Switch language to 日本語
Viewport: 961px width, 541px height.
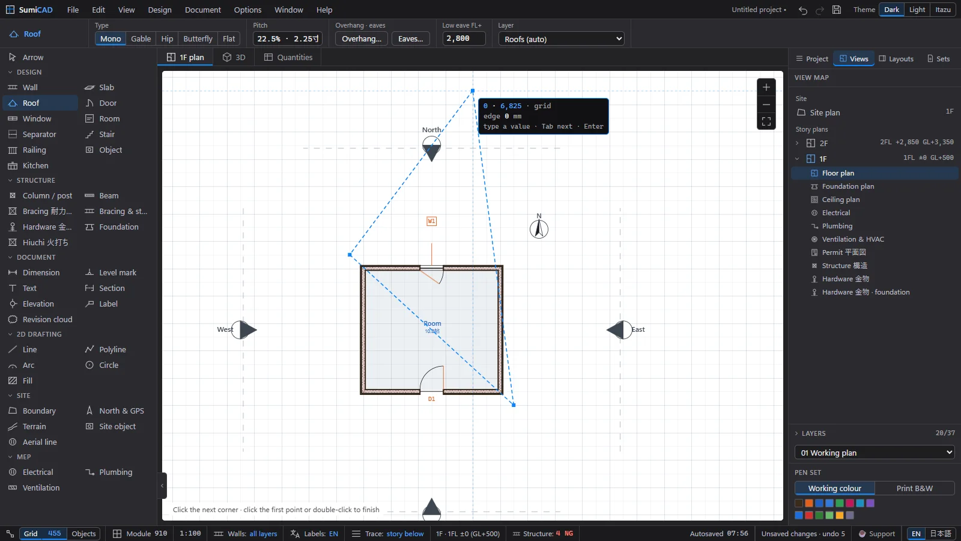click(x=941, y=533)
